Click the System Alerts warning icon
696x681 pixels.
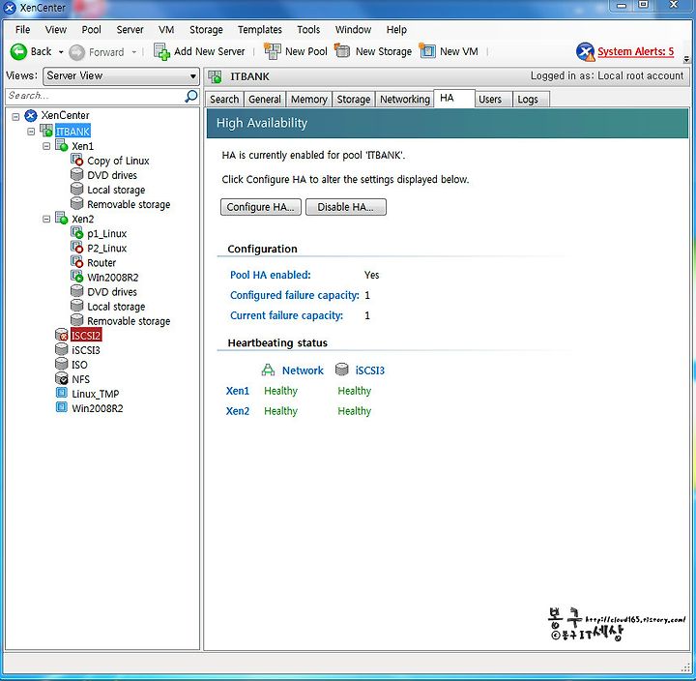pyautogui.click(x=585, y=52)
